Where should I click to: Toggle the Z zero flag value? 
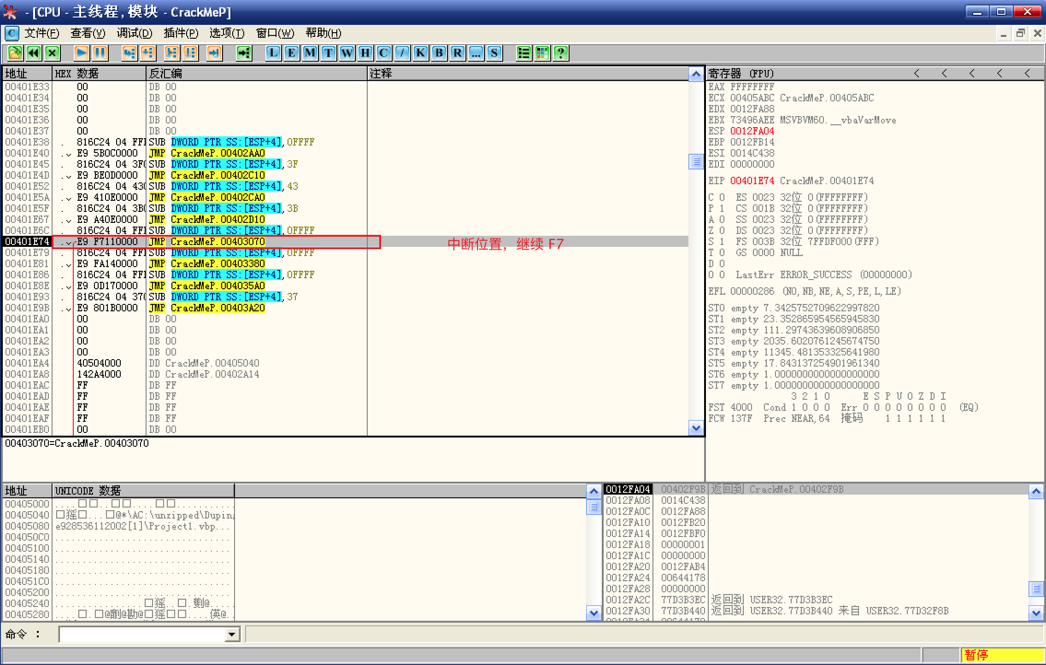[722, 230]
